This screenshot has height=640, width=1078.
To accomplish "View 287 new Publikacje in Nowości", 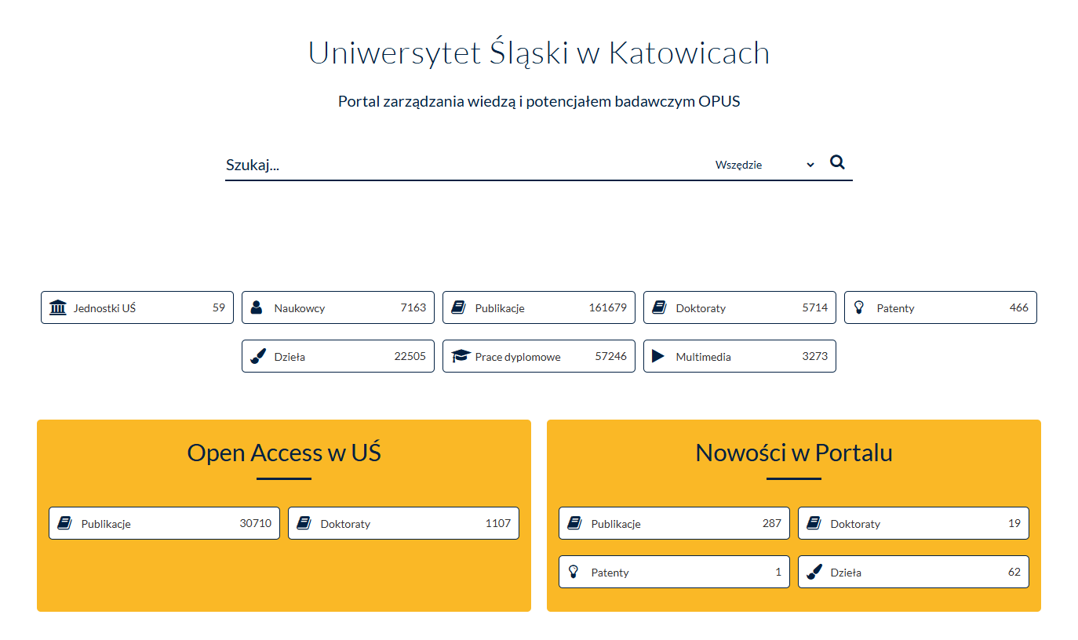I will (x=674, y=523).
